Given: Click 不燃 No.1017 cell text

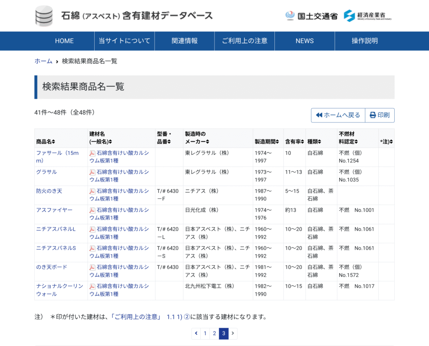Looking at the screenshot, I should tap(357, 286).
